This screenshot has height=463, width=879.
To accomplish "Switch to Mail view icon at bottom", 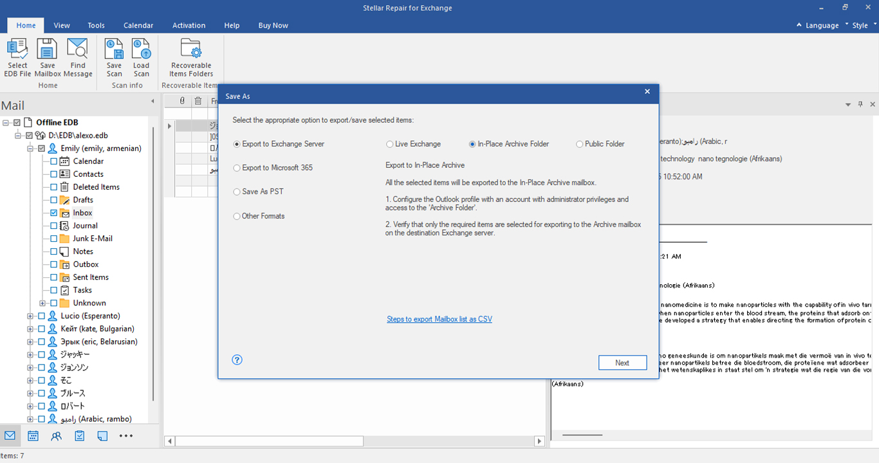I will (10, 435).
